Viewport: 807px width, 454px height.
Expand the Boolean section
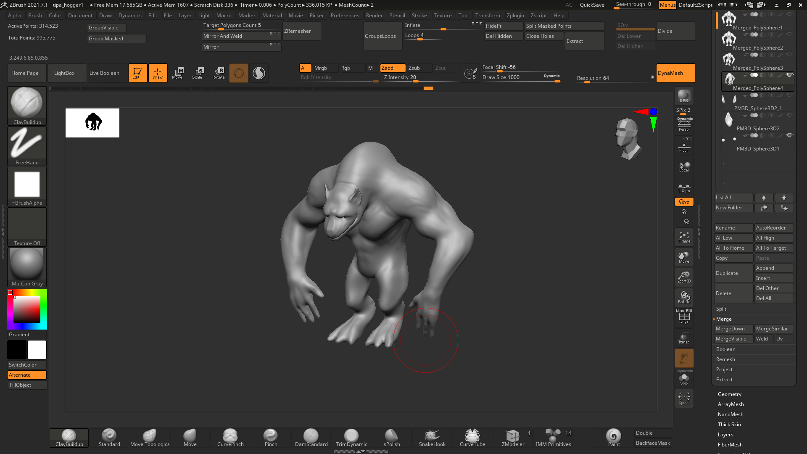[726, 349]
